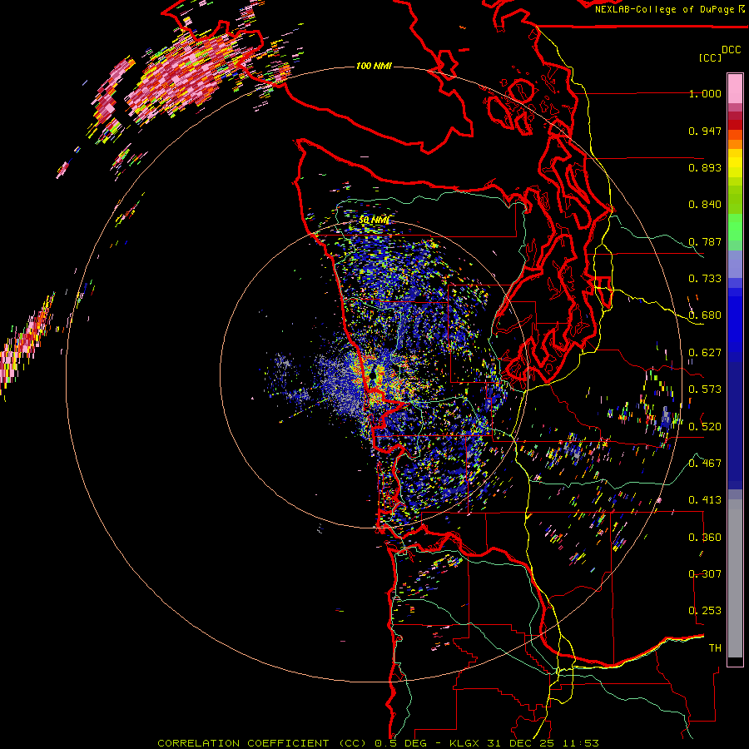This screenshot has width=749, height=749.
Task: Select the 0.573 scale value
Action: pyautogui.click(x=705, y=389)
